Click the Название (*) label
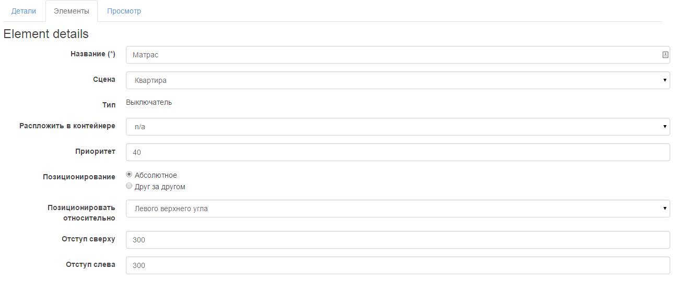 point(92,54)
